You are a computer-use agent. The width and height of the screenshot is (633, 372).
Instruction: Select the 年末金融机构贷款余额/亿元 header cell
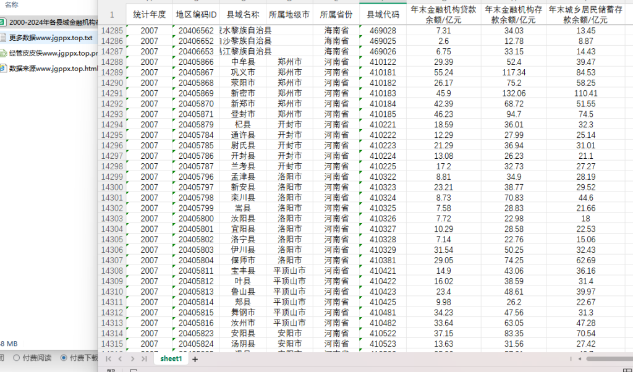coord(444,15)
